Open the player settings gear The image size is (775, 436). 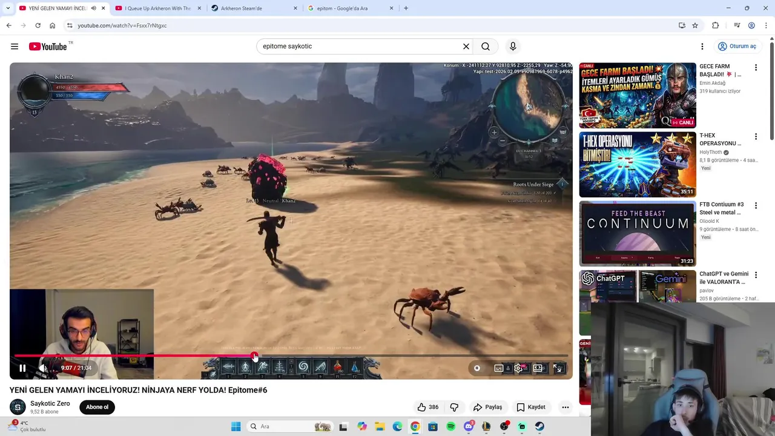point(519,368)
